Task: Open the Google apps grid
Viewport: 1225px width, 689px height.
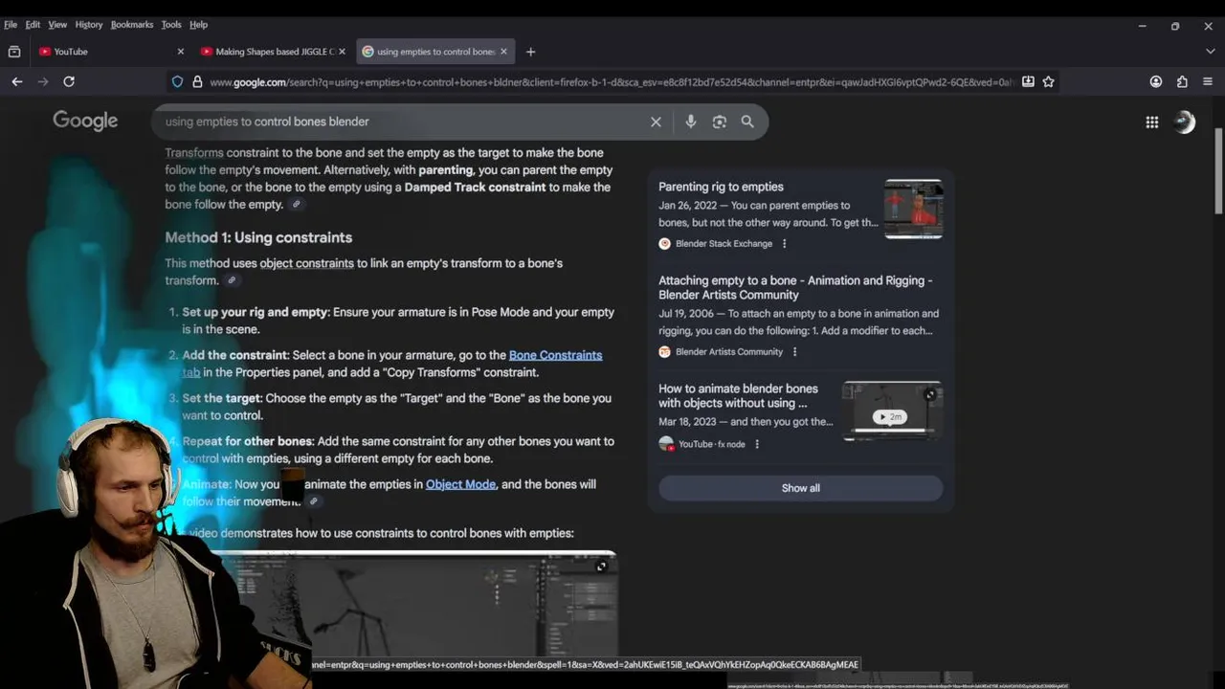Action: pyautogui.click(x=1152, y=122)
